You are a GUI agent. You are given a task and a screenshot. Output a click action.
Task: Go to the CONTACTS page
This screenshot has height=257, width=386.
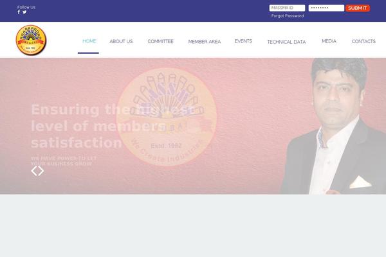[x=363, y=41]
